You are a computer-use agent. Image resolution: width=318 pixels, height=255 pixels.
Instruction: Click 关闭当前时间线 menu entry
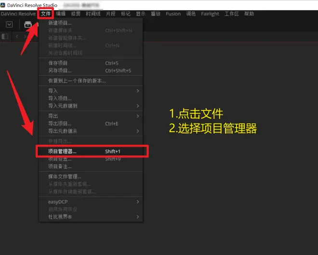[x=91, y=53]
